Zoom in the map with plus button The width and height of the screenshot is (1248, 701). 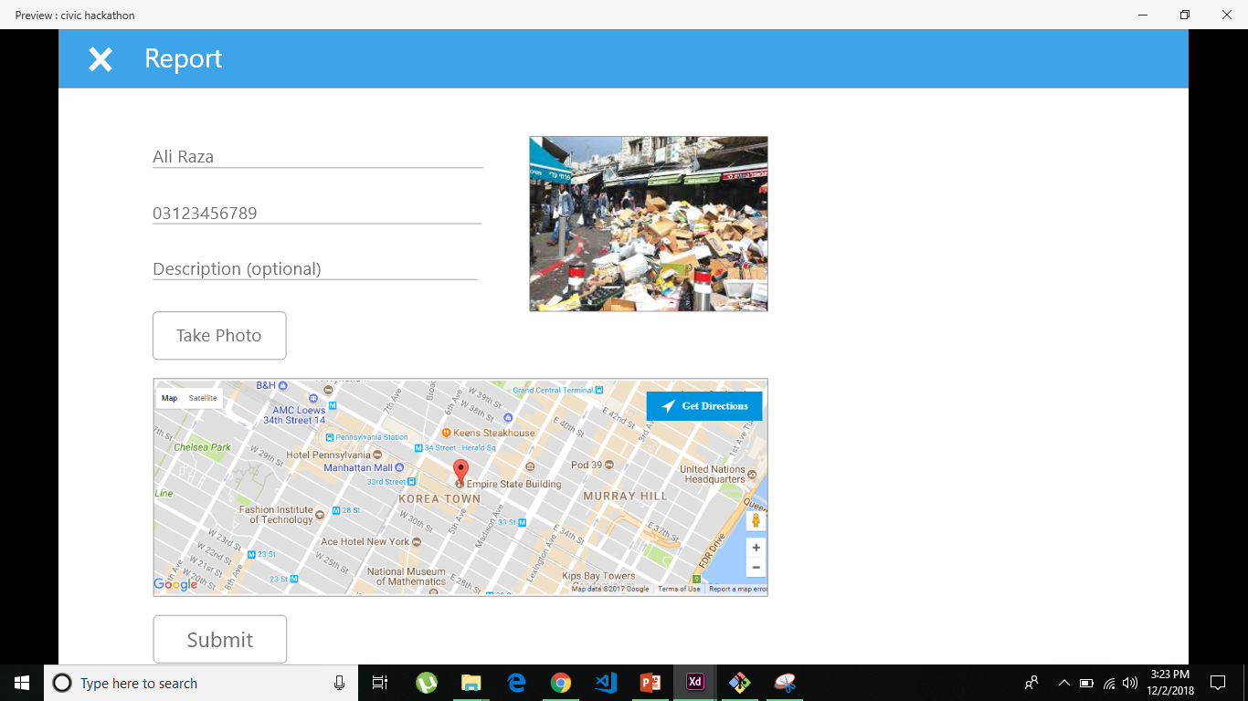pyautogui.click(x=756, y=548)
